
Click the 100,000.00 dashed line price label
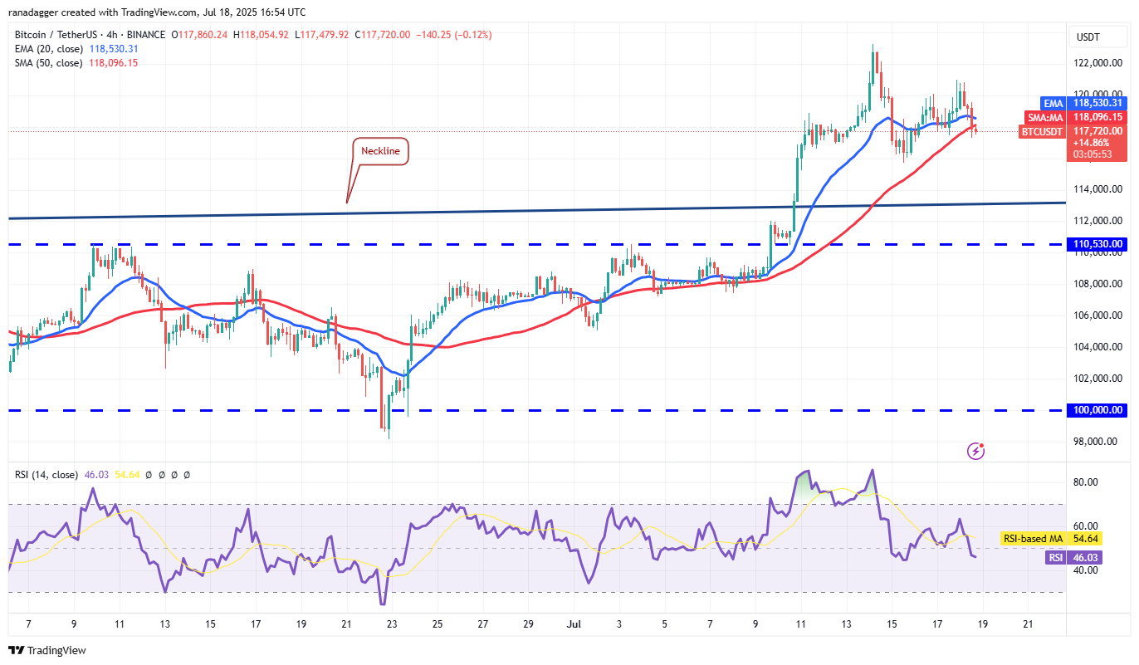(1097, 410)
